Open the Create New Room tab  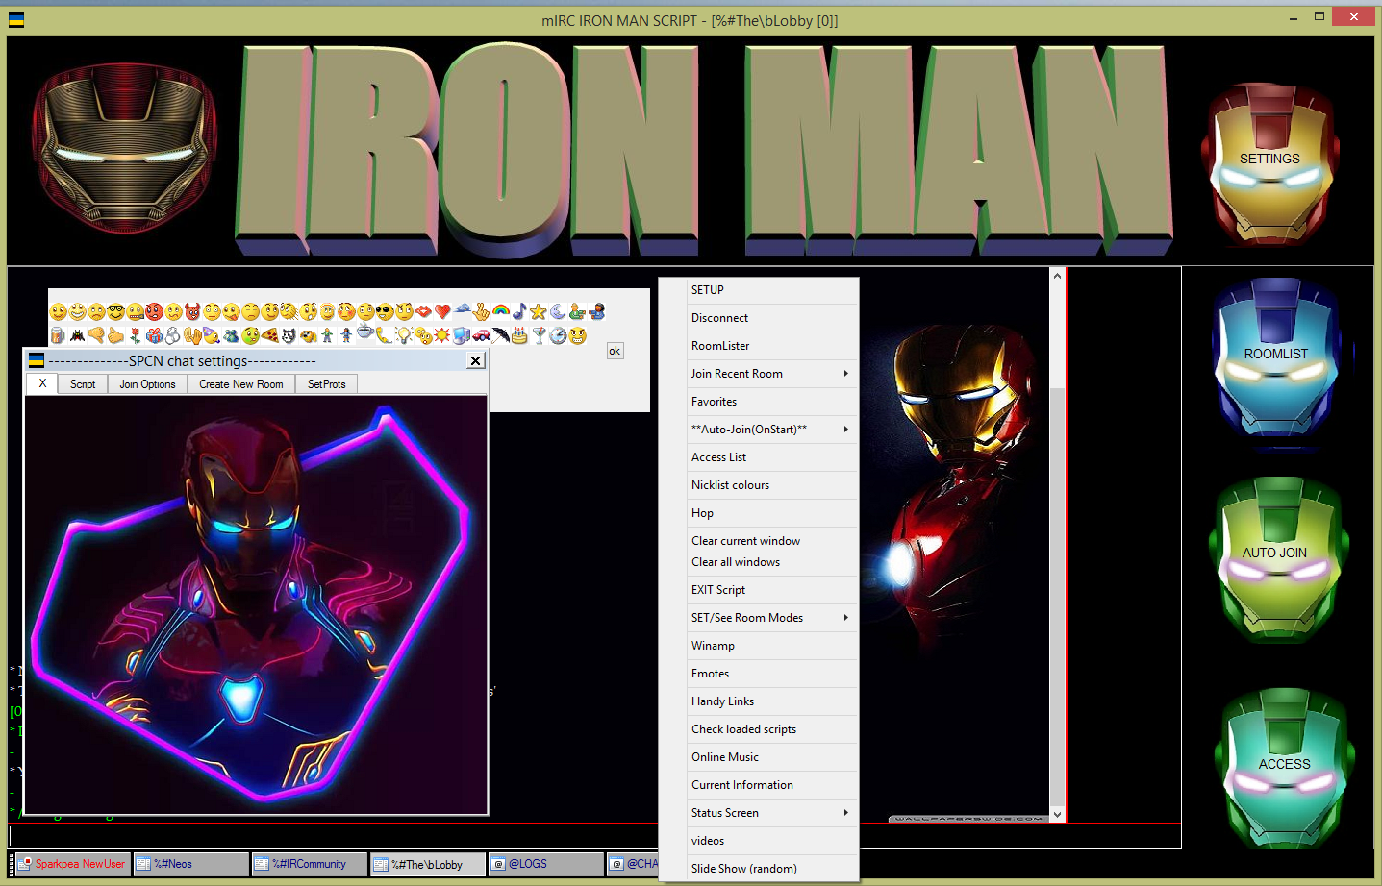241,384
